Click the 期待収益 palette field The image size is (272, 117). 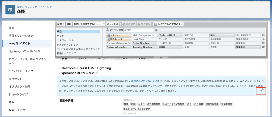click(196, 43)
